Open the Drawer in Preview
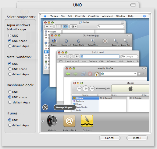This screenshot has height=149, width=157. (54, 42)
